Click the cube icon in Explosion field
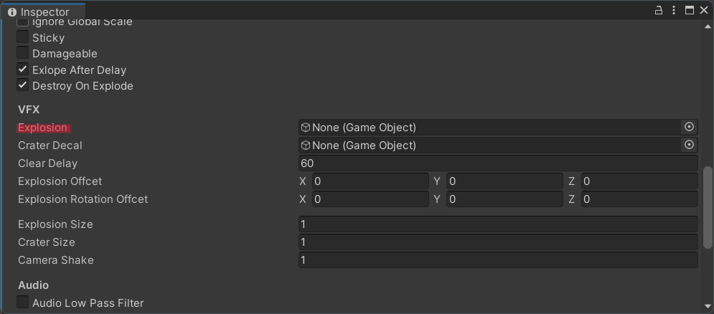The width and height of the screenshot is (714, 314). coord(306,128)
